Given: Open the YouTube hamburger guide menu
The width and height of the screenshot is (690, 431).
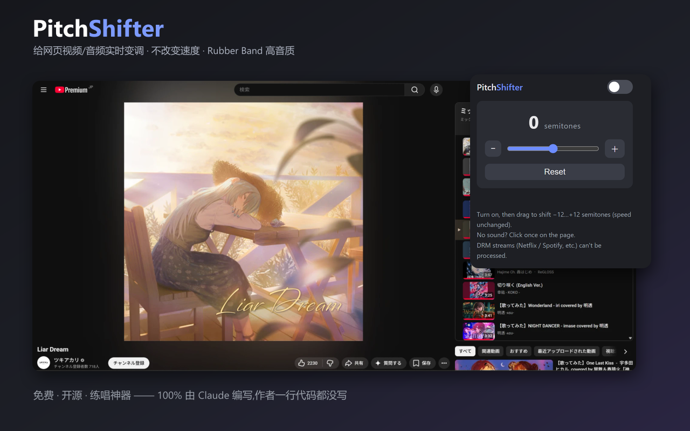Looking at the screenshot, I should [44, 90].
